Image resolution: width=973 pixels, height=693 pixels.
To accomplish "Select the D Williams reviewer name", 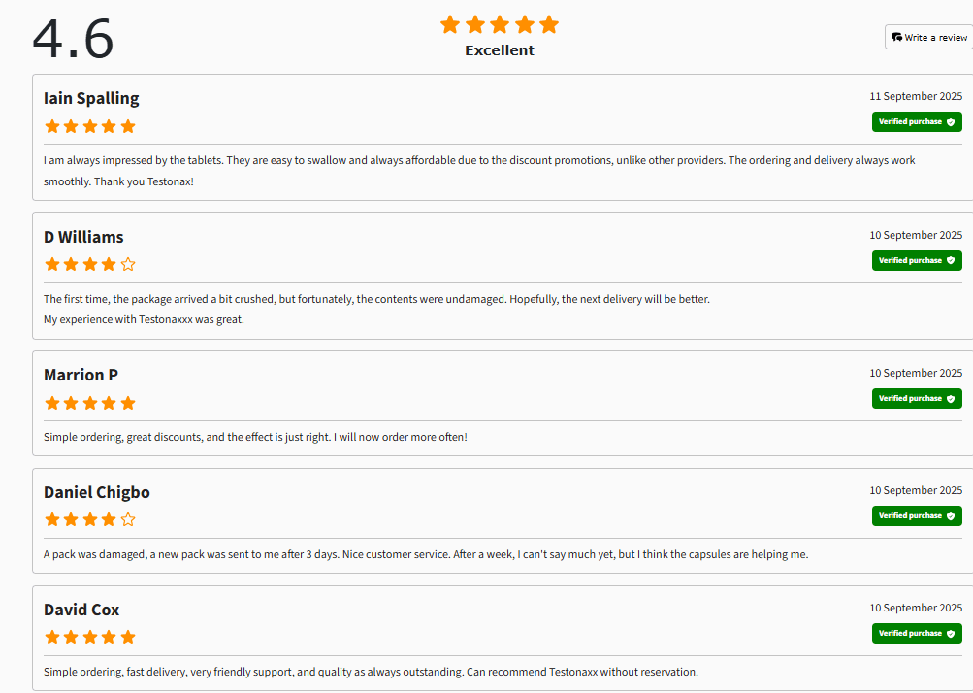I will (83, 237).
